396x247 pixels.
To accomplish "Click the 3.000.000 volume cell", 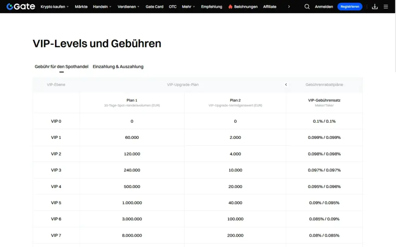I will click(x=132, y=219).
